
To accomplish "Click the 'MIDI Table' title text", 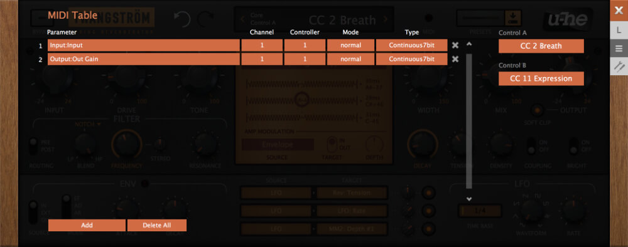I will 72,16.
